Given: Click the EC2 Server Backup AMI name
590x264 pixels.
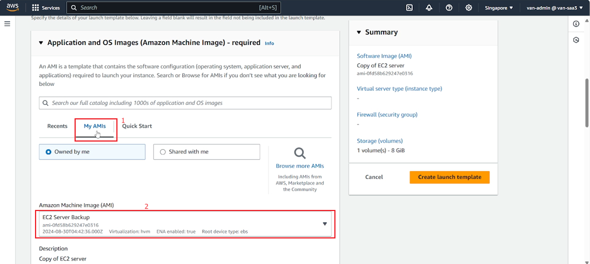Looking at the screenshot, I should point(66,217).
